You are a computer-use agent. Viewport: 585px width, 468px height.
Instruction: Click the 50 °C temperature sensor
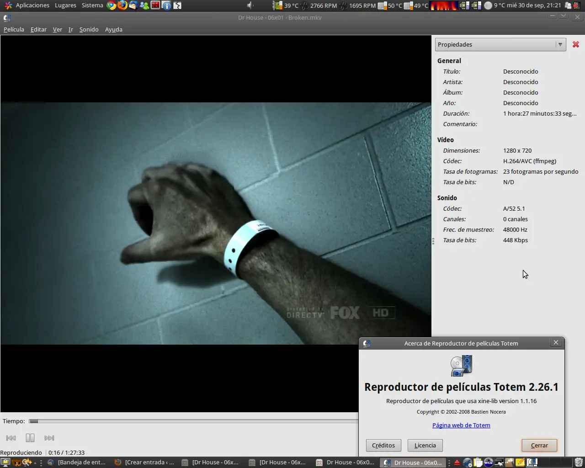(x=390, y=5)
